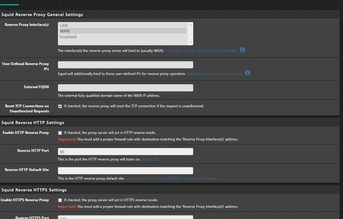This screenshot has height=219, width=343.
Task: Enable the HTTP Reverse Proxy checkbox
Action: (60, 133)
